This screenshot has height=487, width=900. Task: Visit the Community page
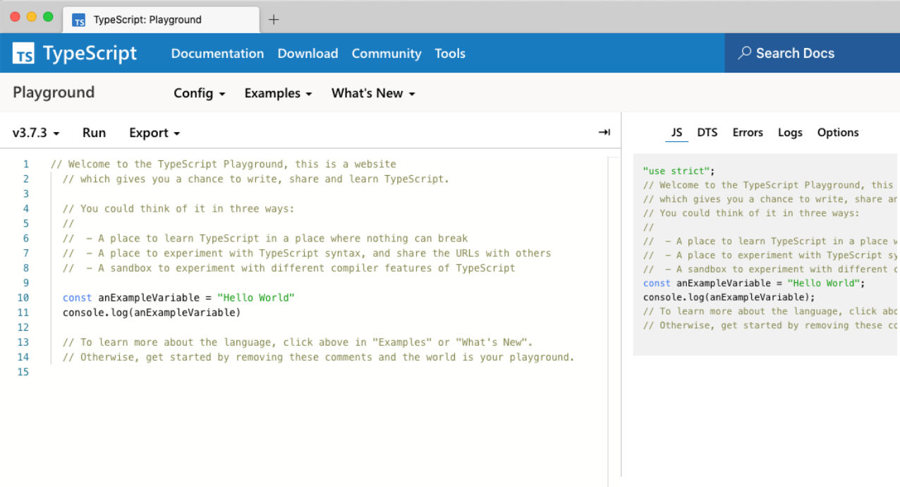[387, 53]
